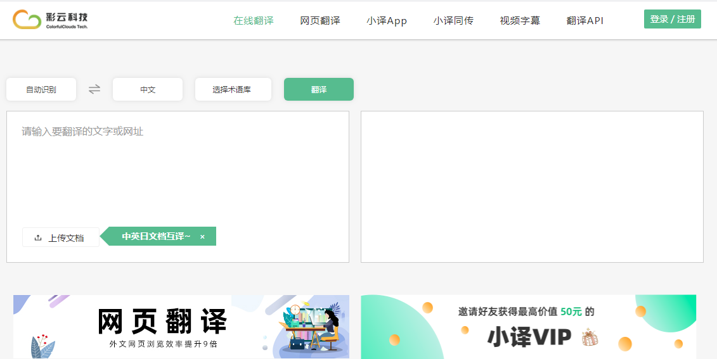Click the 中英日文档互译 promo label
717x359 pixels.
tap(156, 237)
